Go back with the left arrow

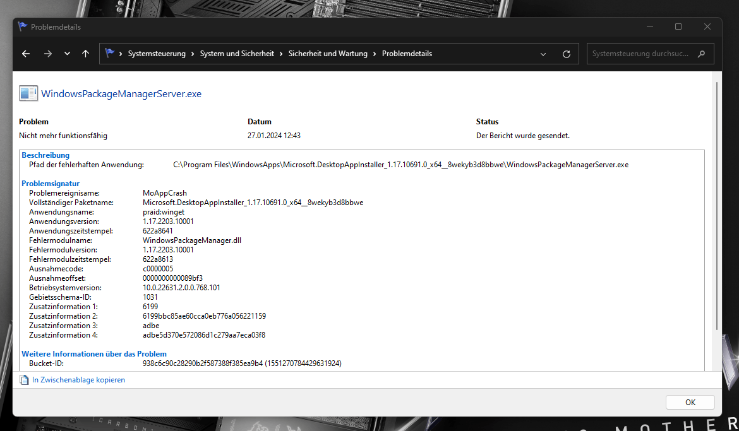point(26,54)
